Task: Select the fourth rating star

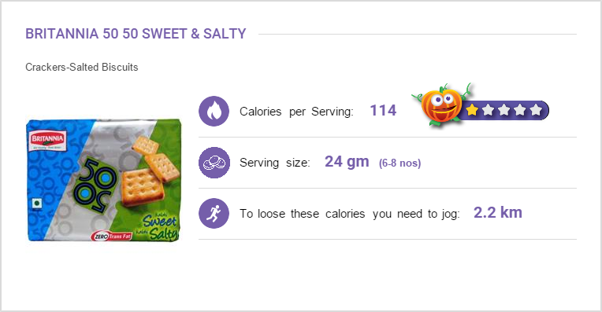Action: 519,110
